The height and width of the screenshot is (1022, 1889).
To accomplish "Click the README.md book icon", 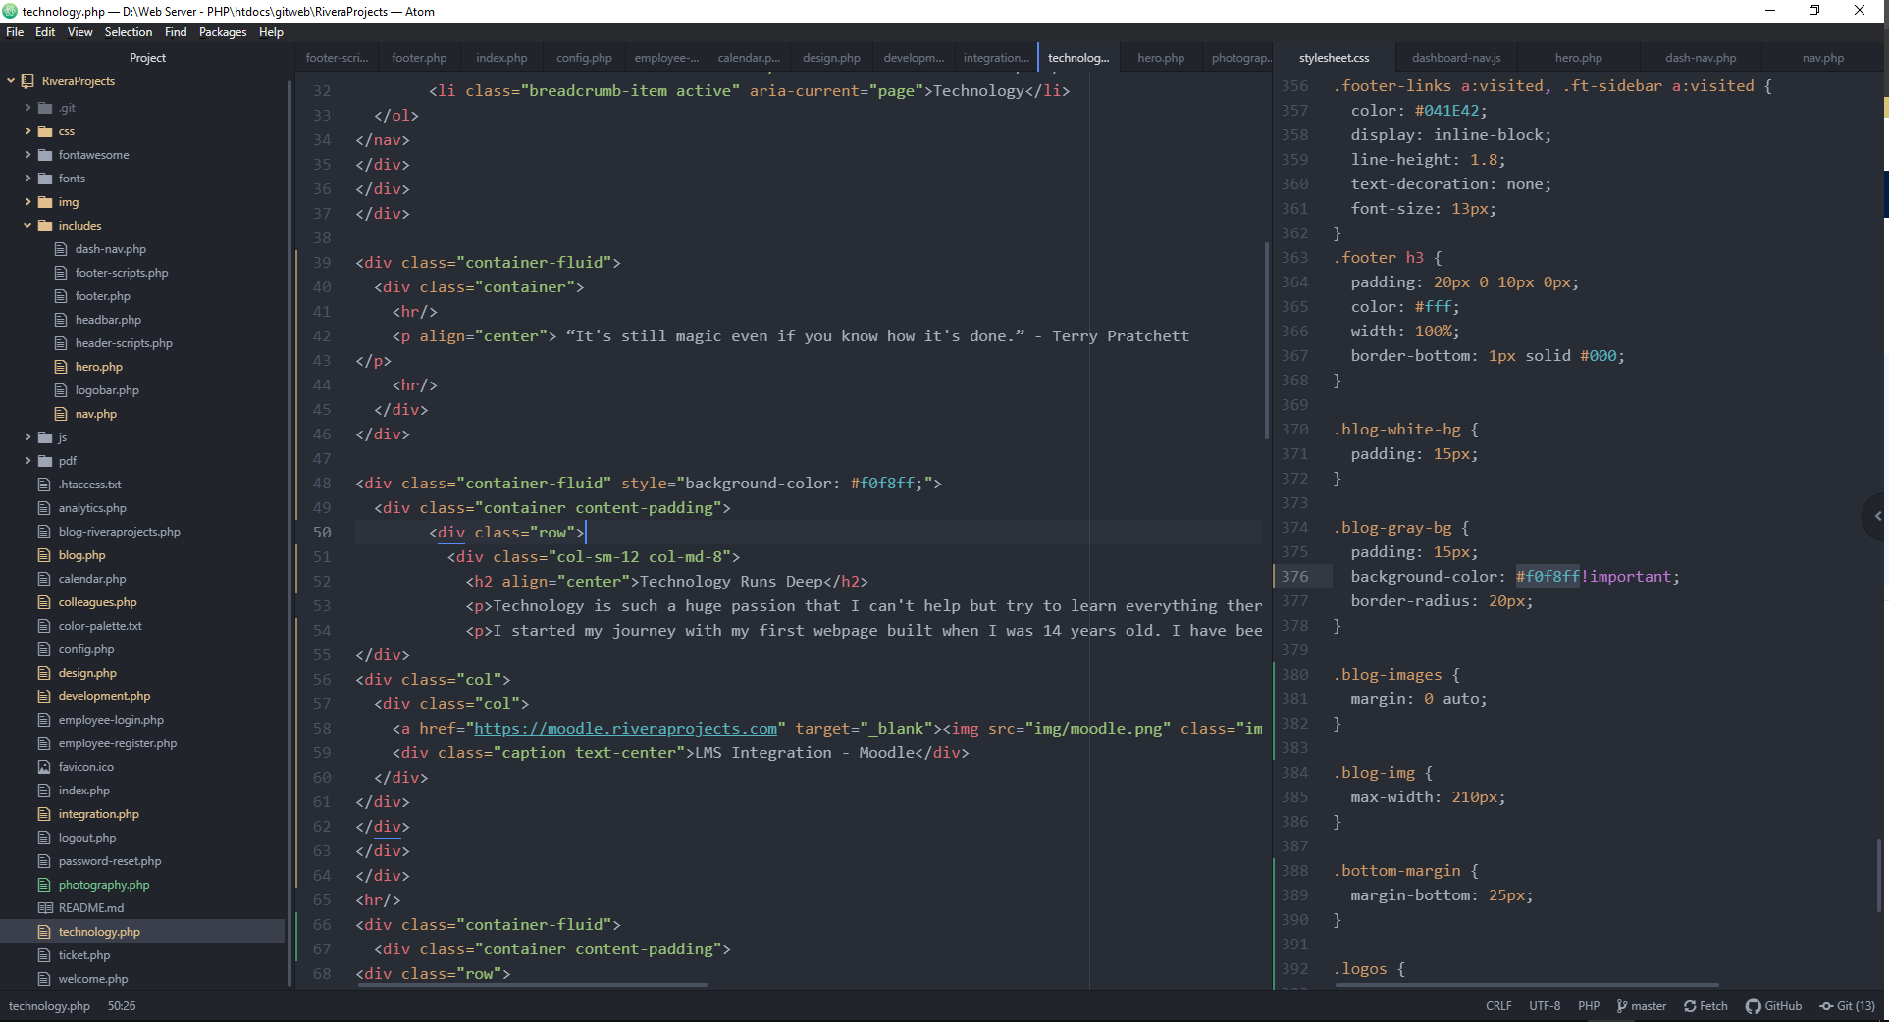I will pos(44,908).
